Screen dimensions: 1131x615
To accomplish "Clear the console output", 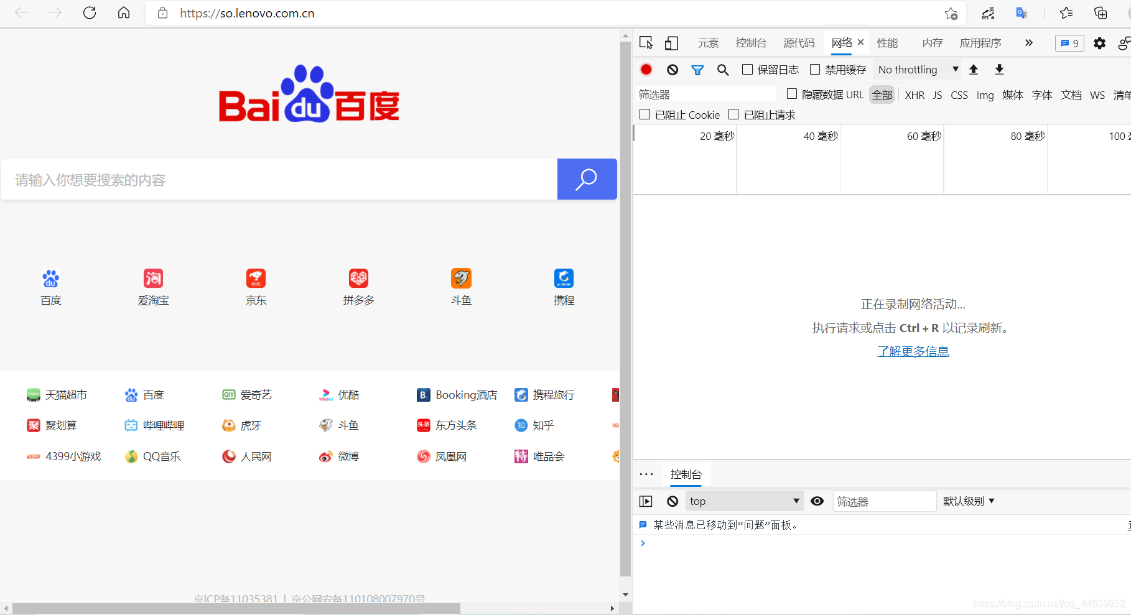I will point(673,501).
